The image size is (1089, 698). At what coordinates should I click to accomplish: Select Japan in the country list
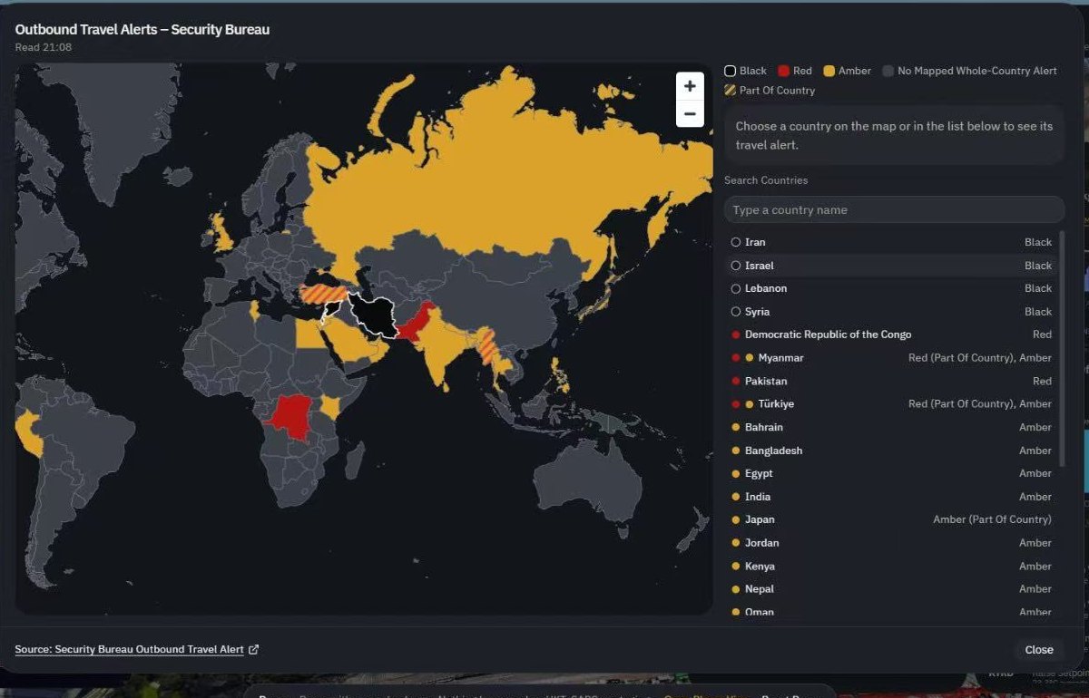[891, 519]
